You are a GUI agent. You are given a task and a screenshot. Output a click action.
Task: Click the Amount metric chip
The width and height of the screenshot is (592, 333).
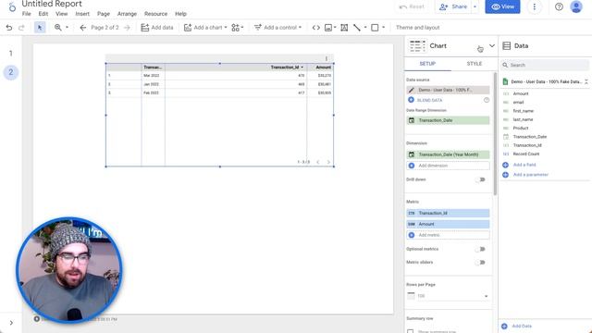(x=448, y=224)
